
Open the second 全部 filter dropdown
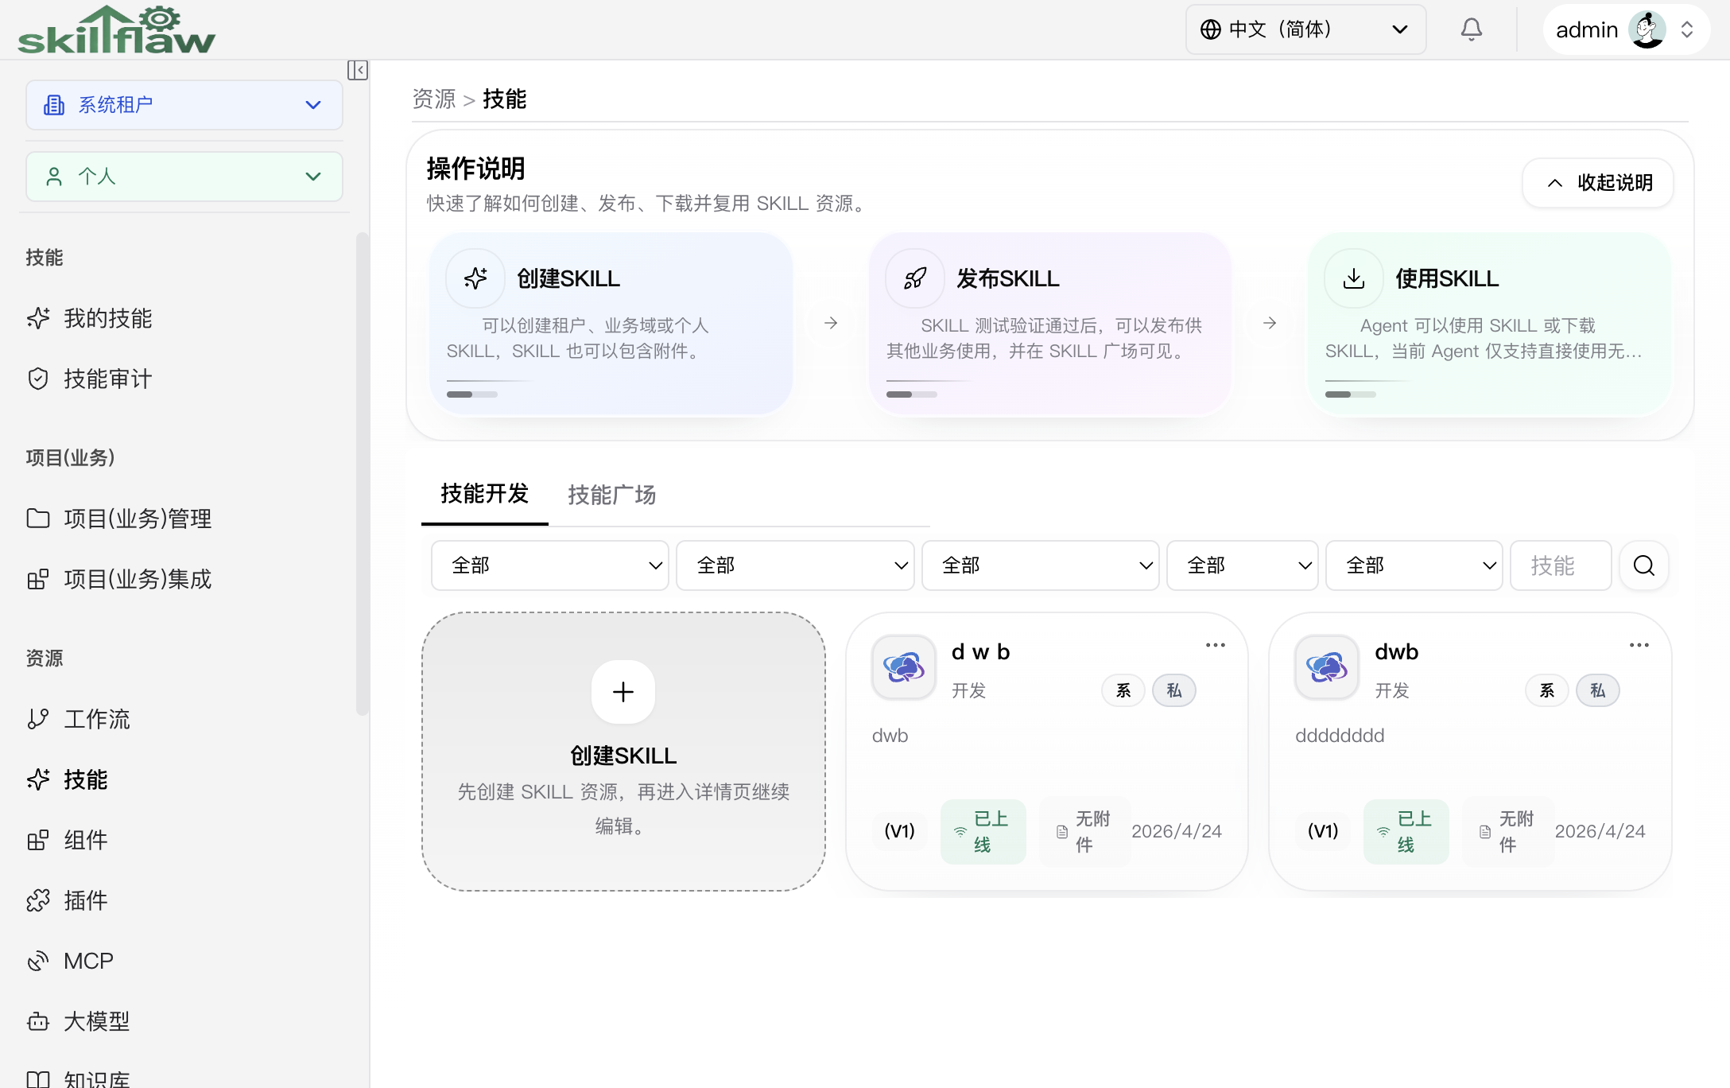(795, 565)
